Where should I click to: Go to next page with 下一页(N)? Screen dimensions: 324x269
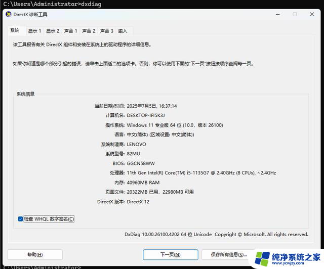pos(171,254)
